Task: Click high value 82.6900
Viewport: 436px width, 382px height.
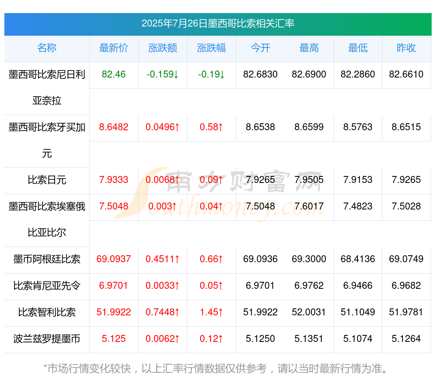Action: pos(309,74)
